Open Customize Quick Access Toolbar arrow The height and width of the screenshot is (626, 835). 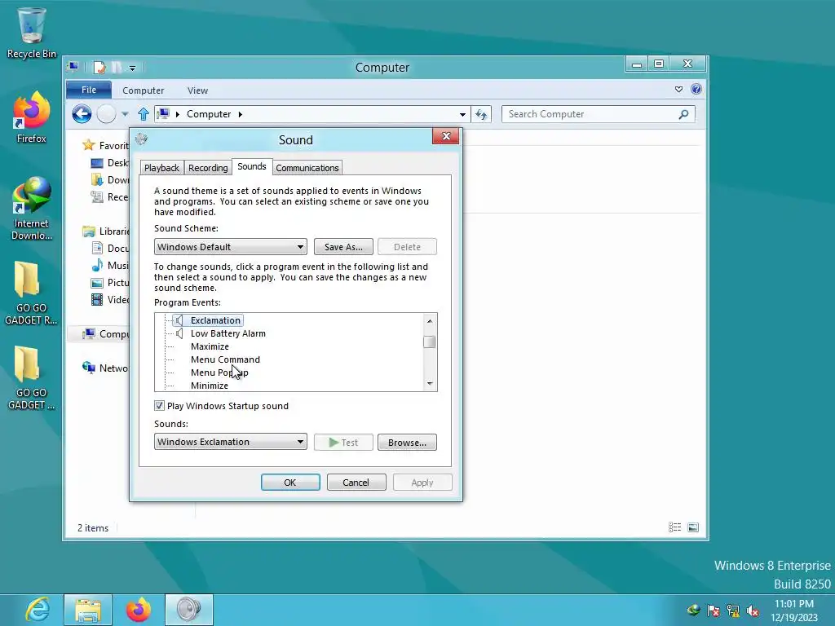click(133, 68)
